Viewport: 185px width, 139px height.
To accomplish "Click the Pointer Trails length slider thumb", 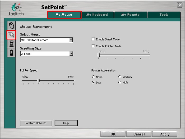I will (x=99, y=55).
